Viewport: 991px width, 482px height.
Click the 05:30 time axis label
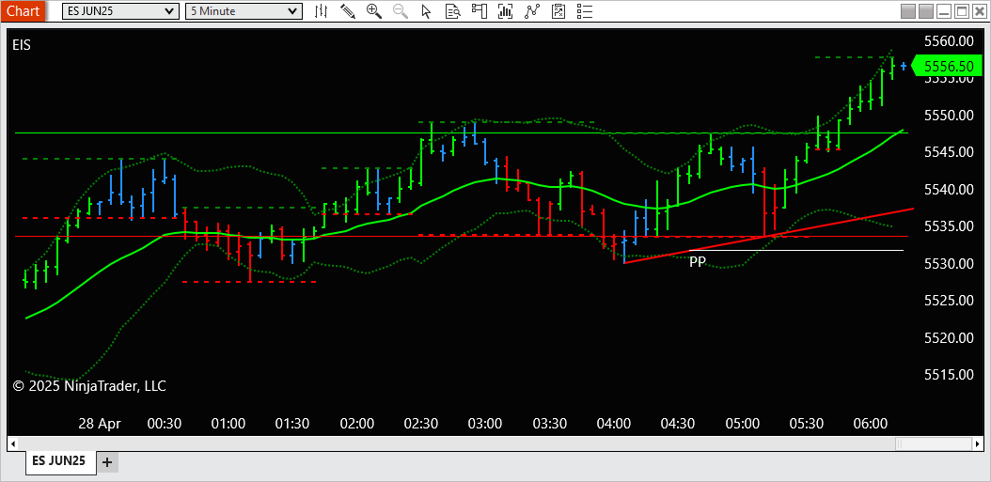coord(807,423)
